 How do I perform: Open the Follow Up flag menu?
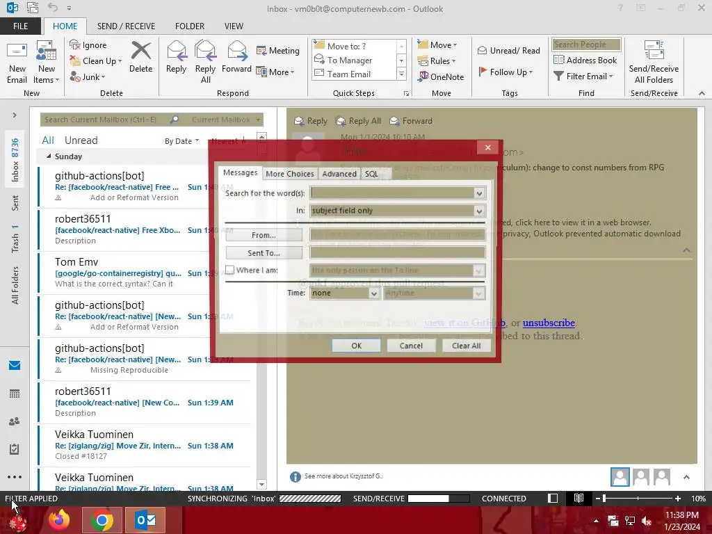(x=505, y=72)
